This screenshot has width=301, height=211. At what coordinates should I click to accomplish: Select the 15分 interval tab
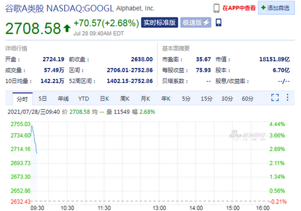207,99
